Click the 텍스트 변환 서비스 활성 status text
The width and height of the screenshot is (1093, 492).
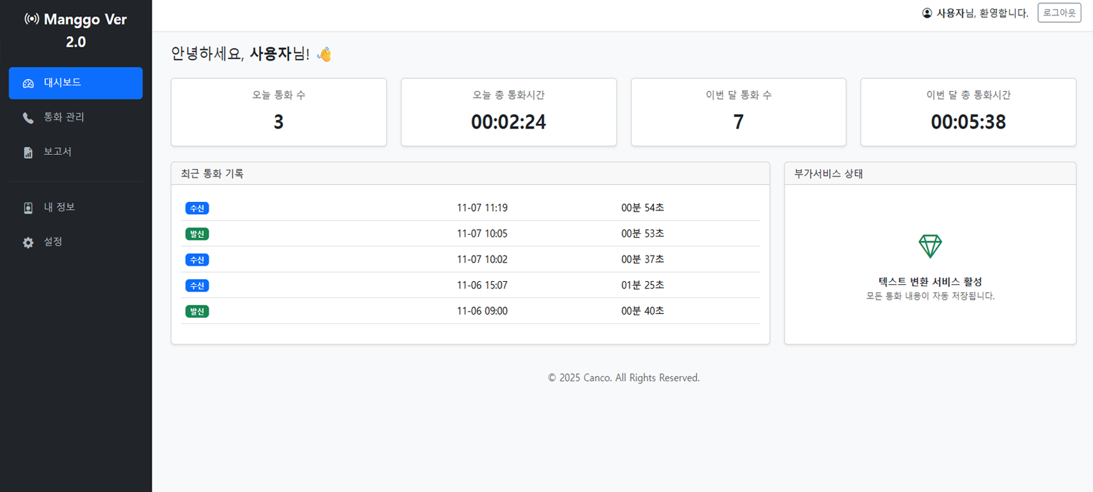pos(930,282)
